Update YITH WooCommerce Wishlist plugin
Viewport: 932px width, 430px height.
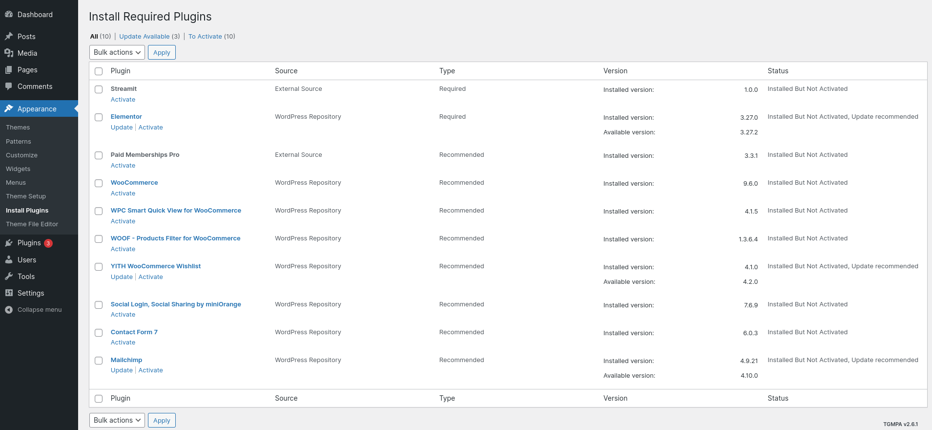click(122, 277)
